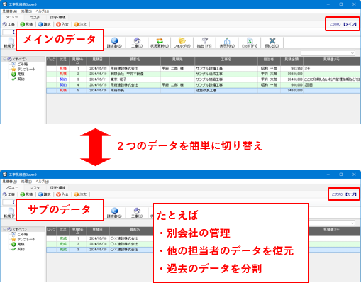
Task: Collapse the すべて tree node in サブ window
Action: pyautogui.click(x=4, y=229)
